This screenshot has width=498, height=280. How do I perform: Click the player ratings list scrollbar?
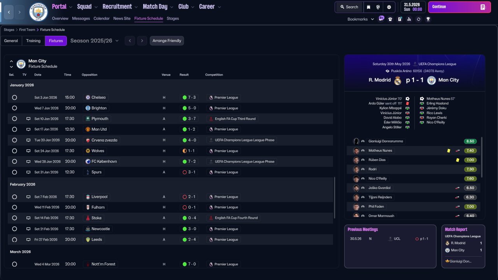(482, 157)
